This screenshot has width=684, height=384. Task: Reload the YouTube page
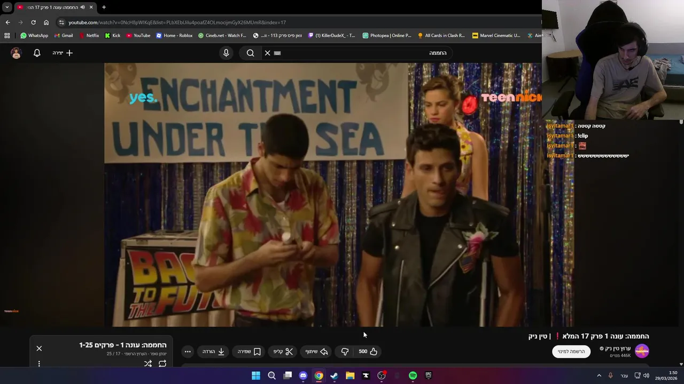click(33, 22)
